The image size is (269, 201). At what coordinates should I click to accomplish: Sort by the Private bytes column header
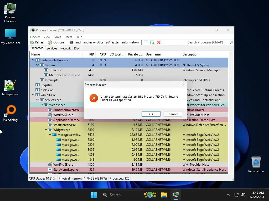[x=135, y=54]
